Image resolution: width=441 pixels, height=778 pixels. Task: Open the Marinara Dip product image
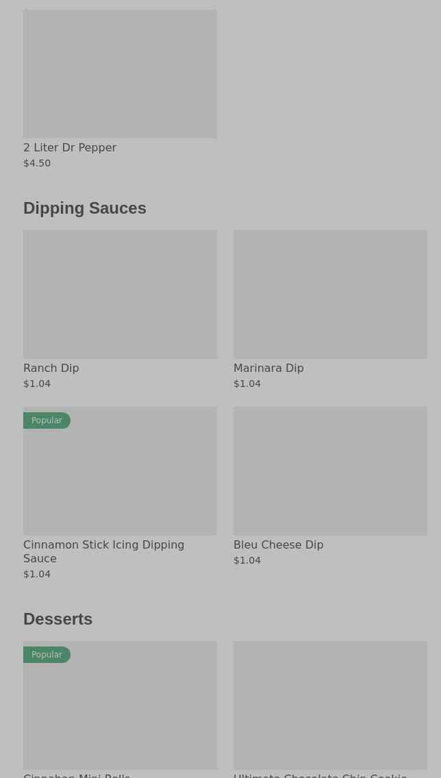coord(330,294)
